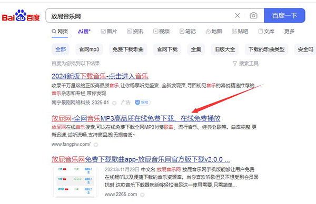The width and height of the screenshot is (316, 204).
Task: Expand the 更多 menu
Action: (289, 32)
